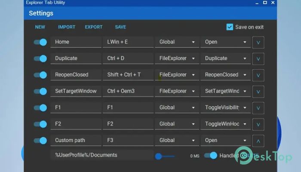
Task: Edit the ReopenClosed name field
Action: pyautogui.click(x=76, y=75)
